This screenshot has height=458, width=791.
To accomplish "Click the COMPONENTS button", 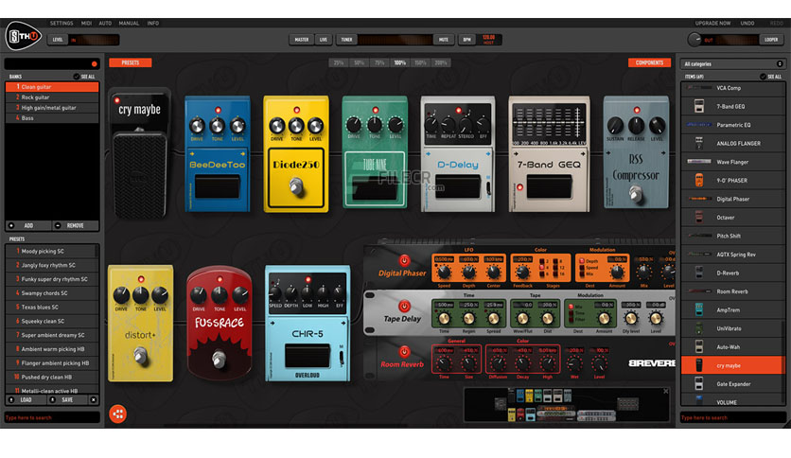I will click(649, 62).
